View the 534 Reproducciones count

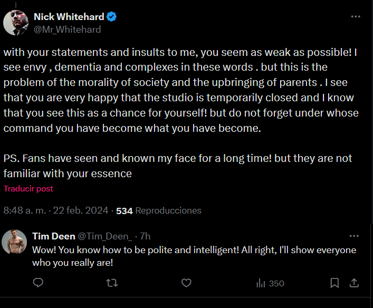[x=158, y=210]
